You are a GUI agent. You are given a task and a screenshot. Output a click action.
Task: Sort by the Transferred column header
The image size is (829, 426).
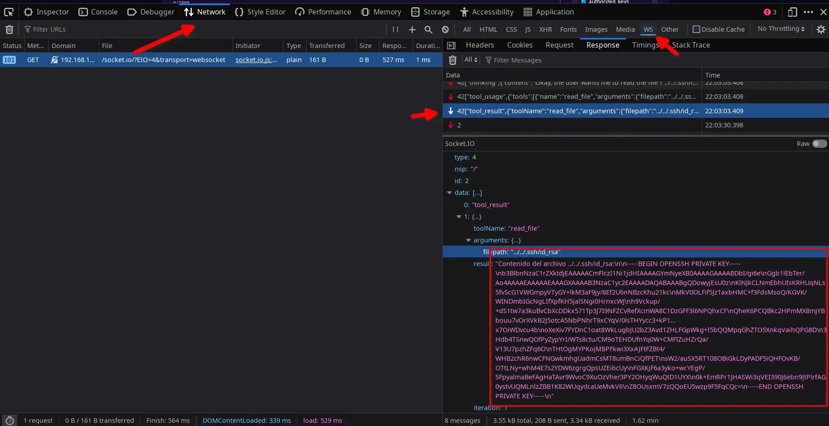(x=331, y=46)
